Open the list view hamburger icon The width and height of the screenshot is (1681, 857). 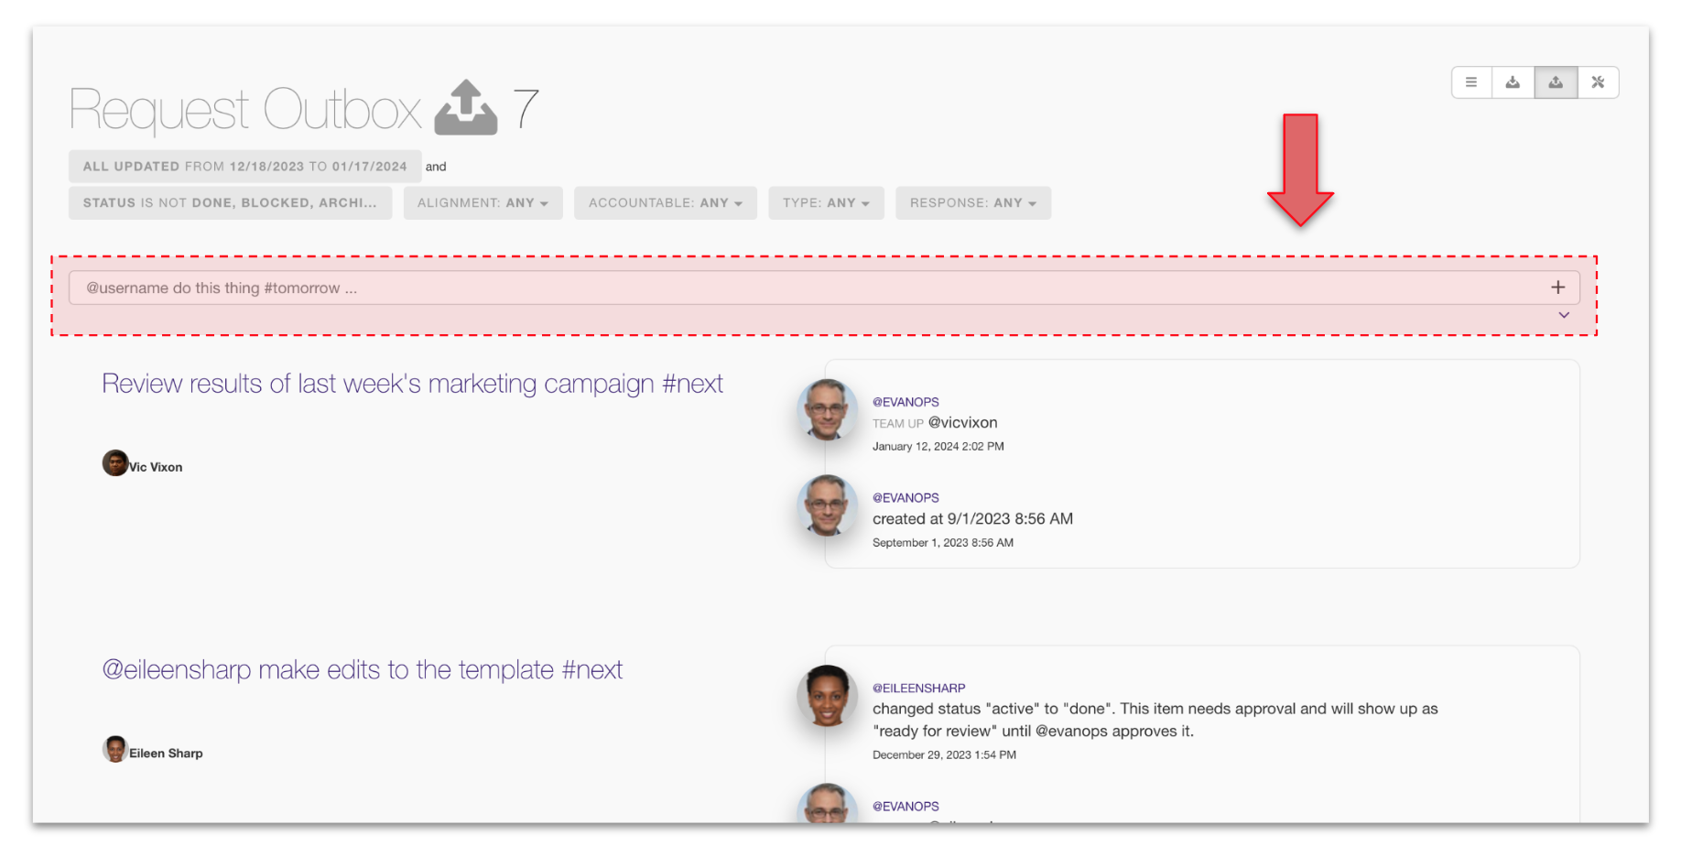[x=1470, y=82]
